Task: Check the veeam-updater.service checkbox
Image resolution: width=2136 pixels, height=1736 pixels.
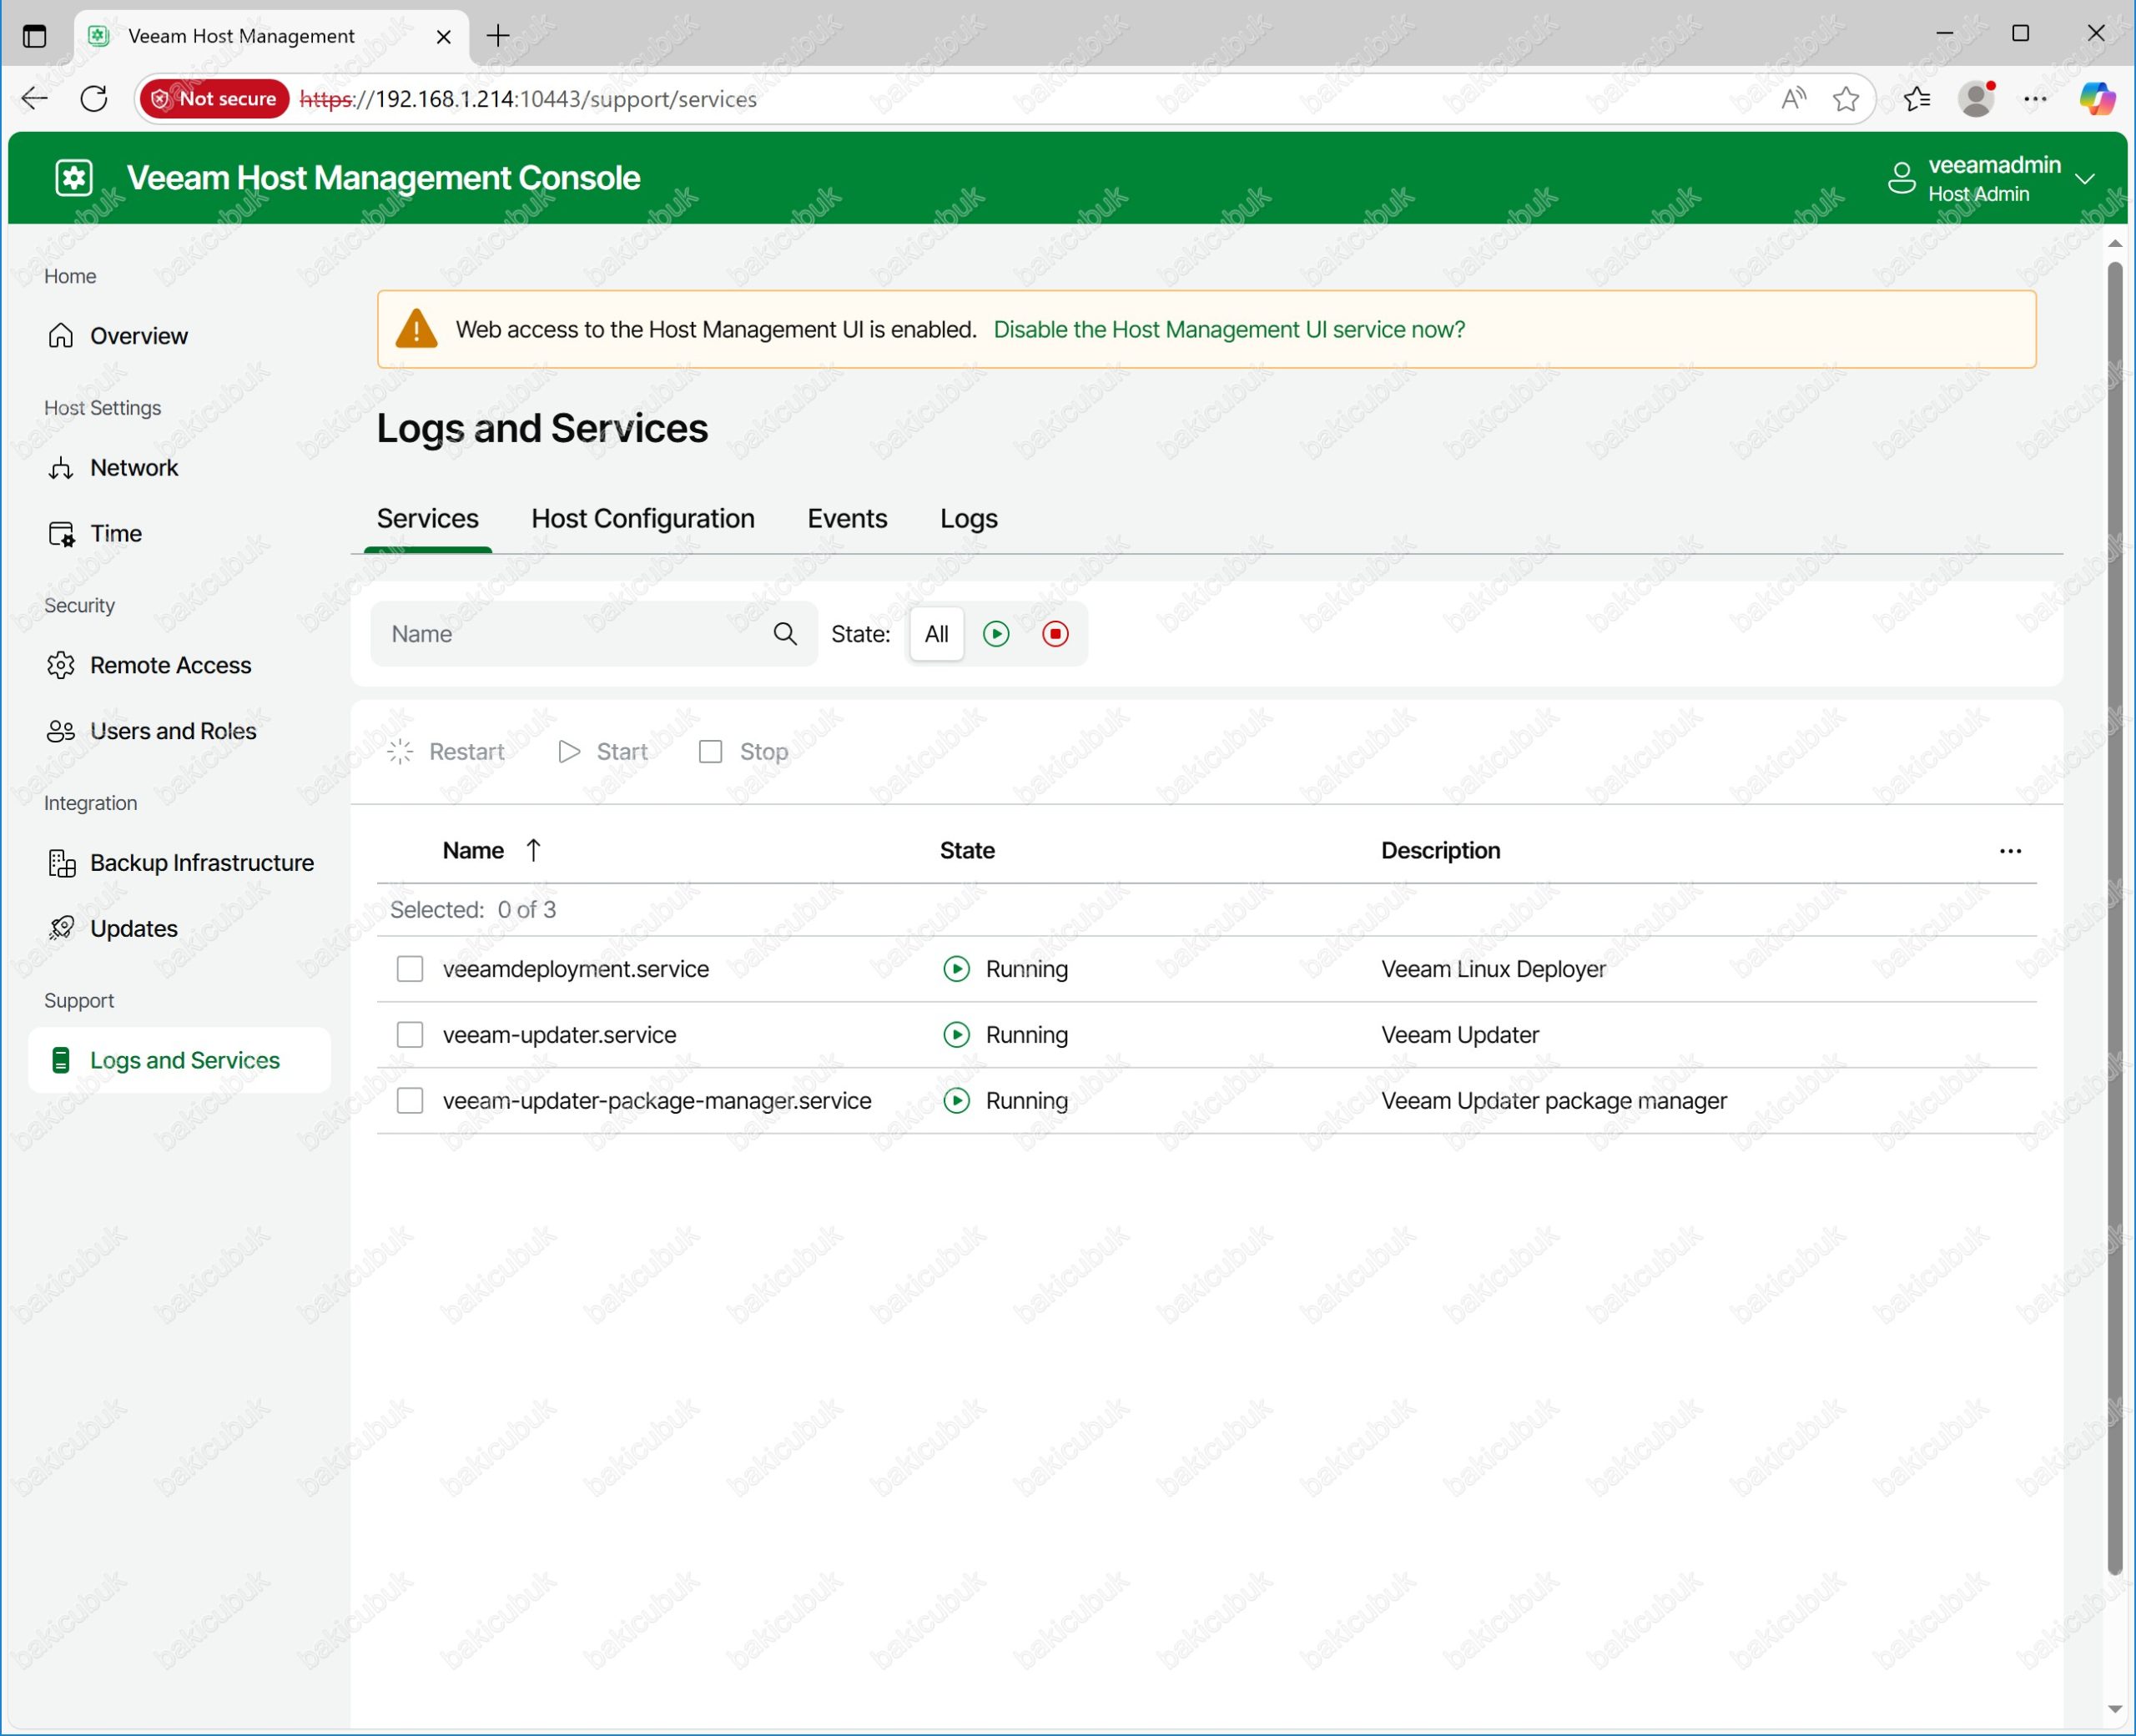Action: click(x=410, y=1035)
